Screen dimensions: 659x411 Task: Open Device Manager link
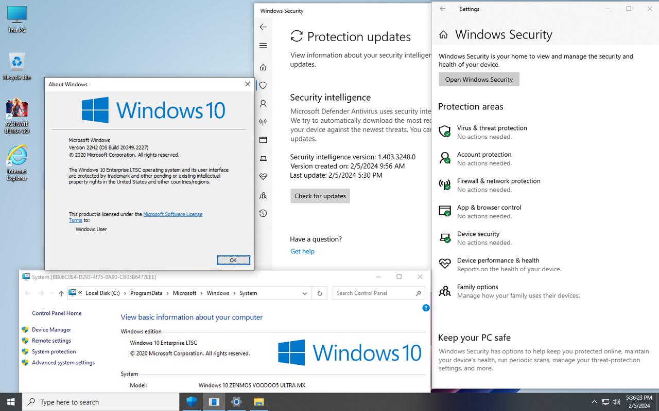click(51, 330)
